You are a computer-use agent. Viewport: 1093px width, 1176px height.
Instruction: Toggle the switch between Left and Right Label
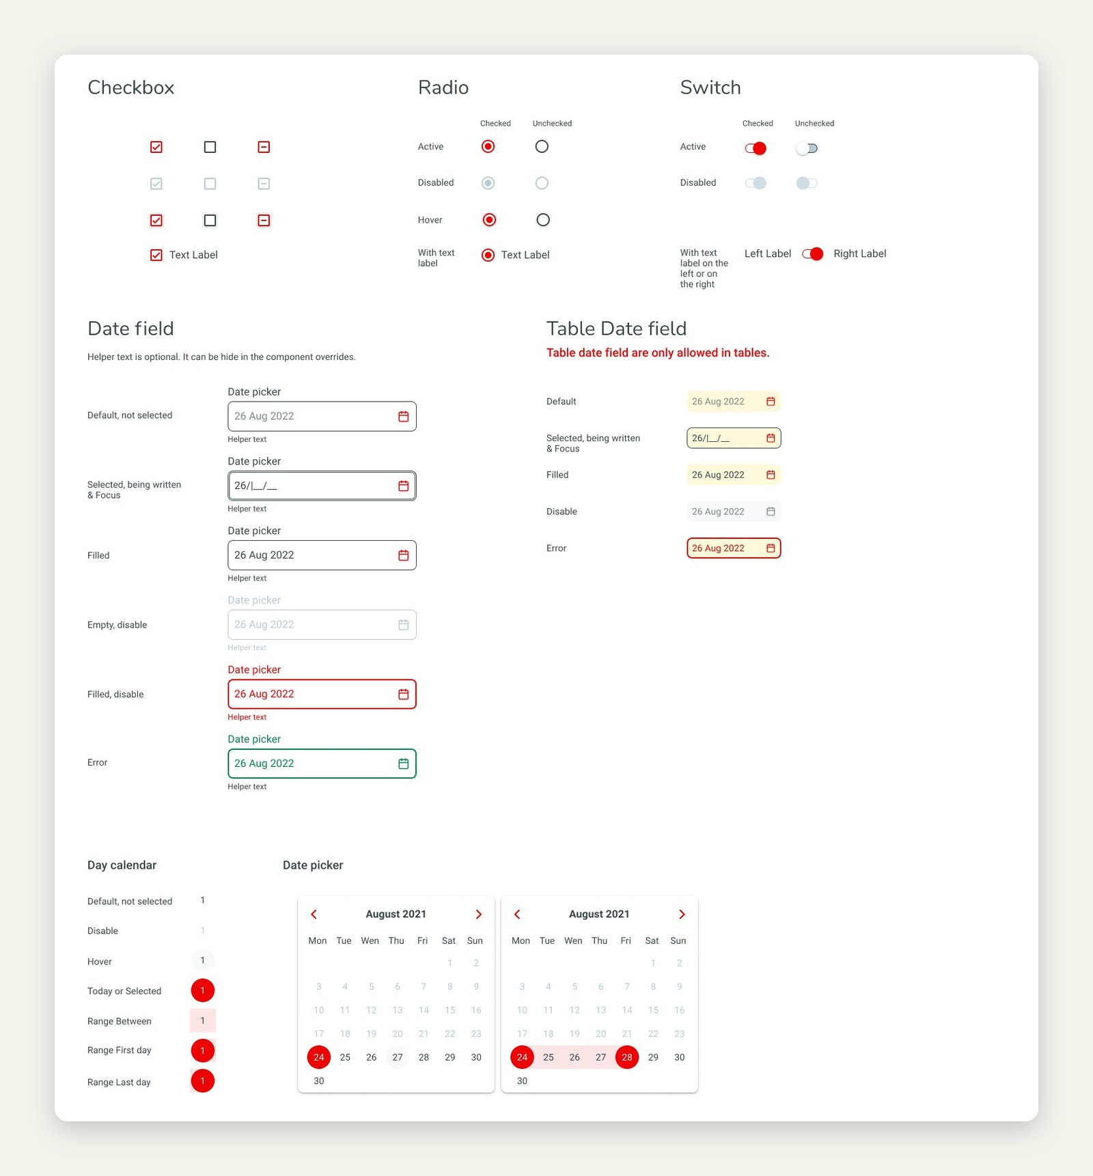[x=813, y=254]
